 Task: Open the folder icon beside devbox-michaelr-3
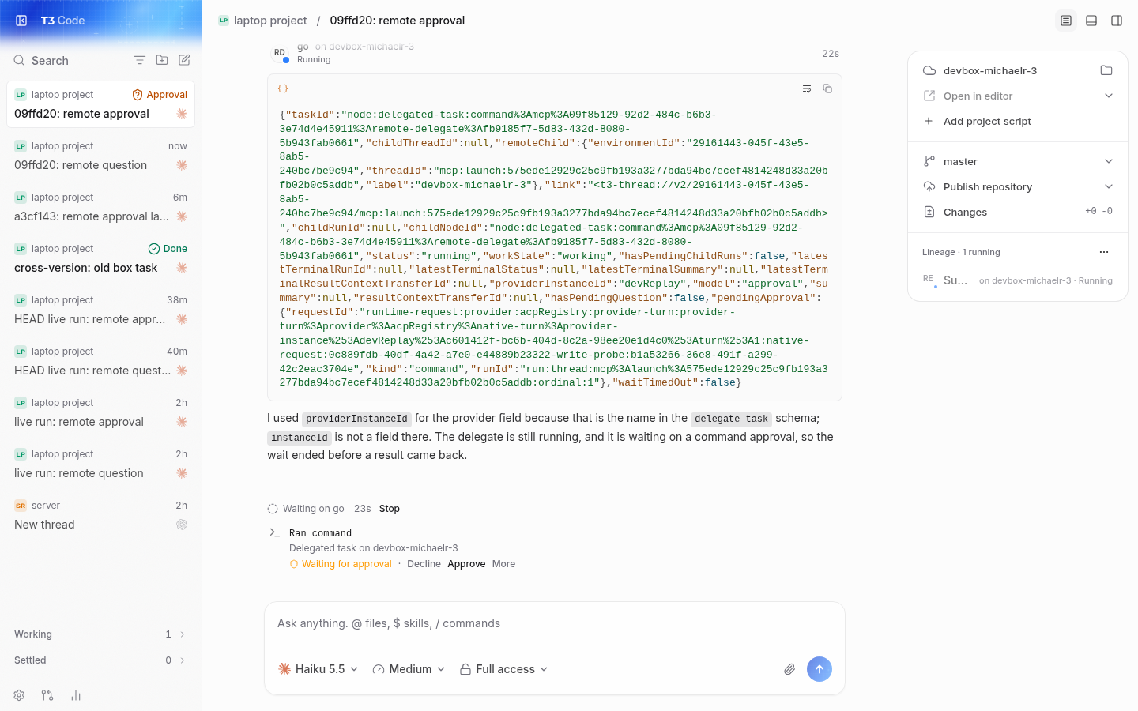(1106, 70)
